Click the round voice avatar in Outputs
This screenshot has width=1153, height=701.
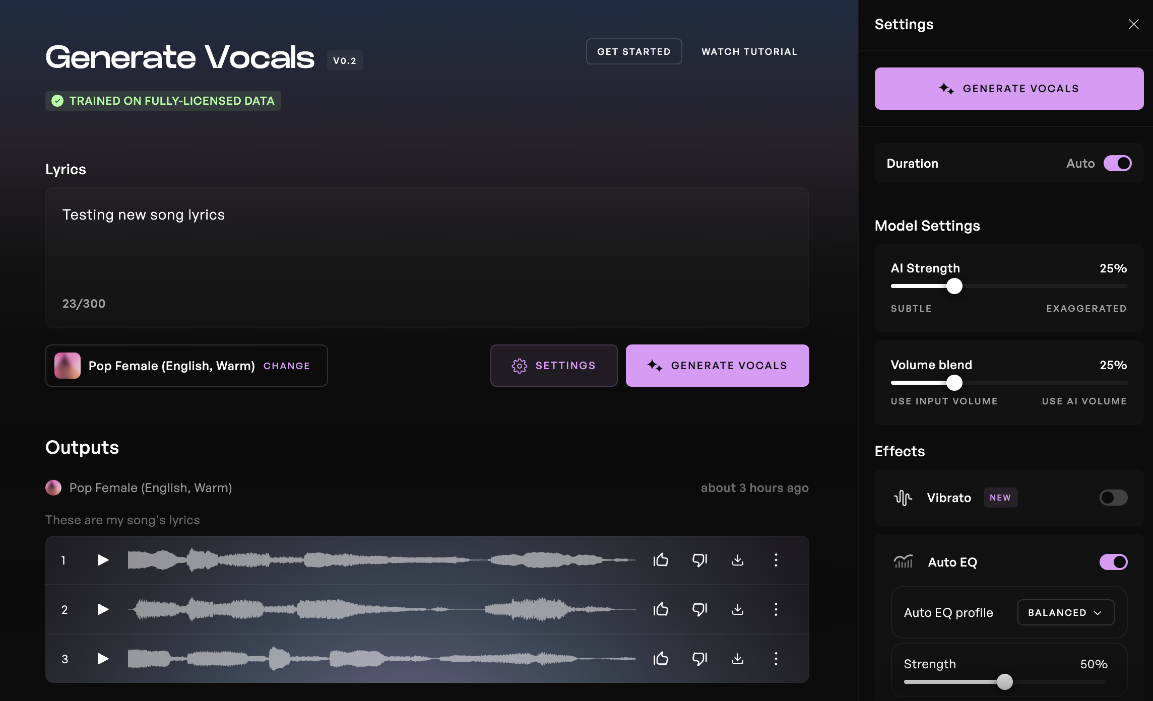coord(53,487)
